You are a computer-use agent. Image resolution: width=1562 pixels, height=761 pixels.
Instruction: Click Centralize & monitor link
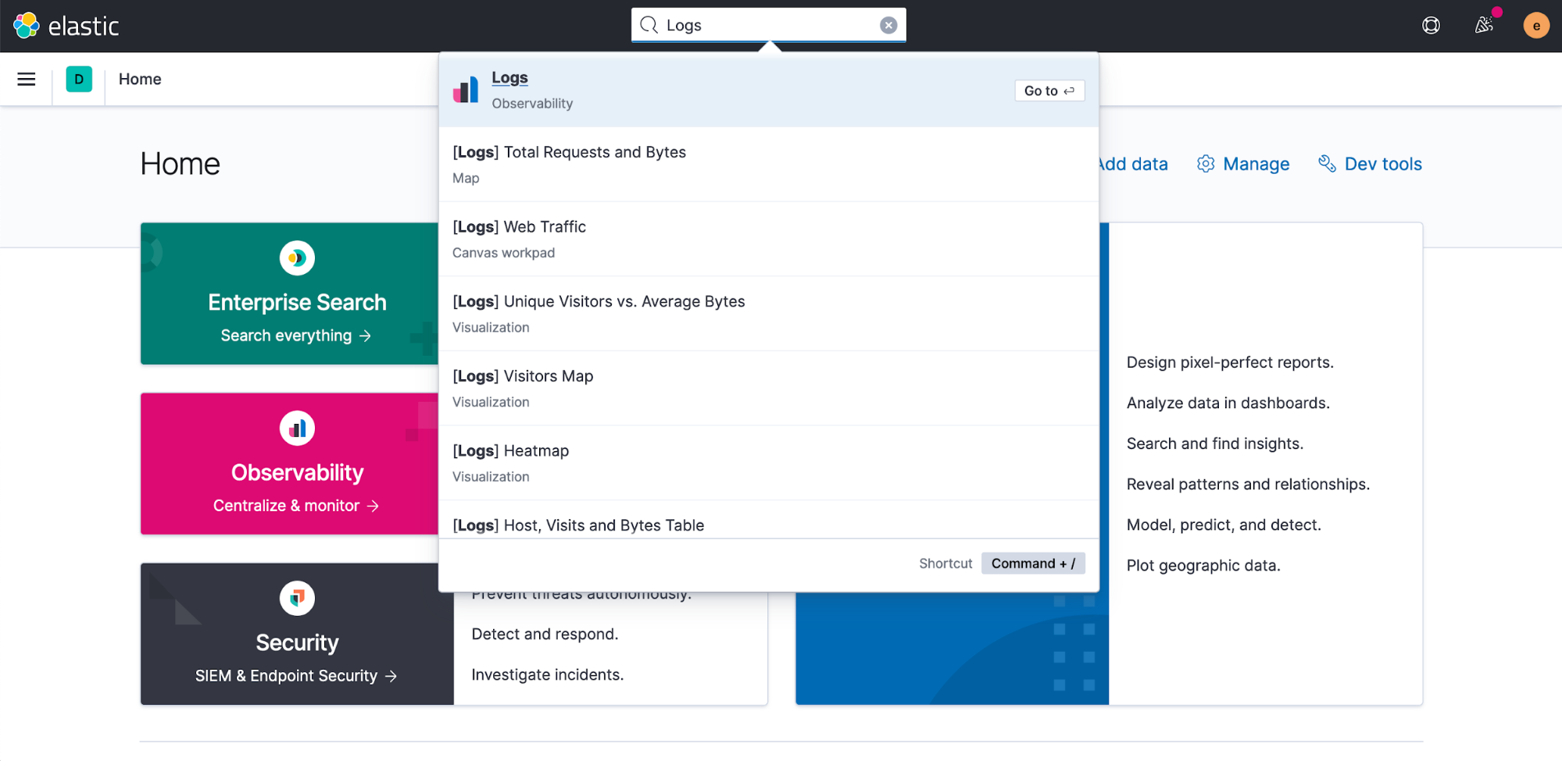pos(295,506)
